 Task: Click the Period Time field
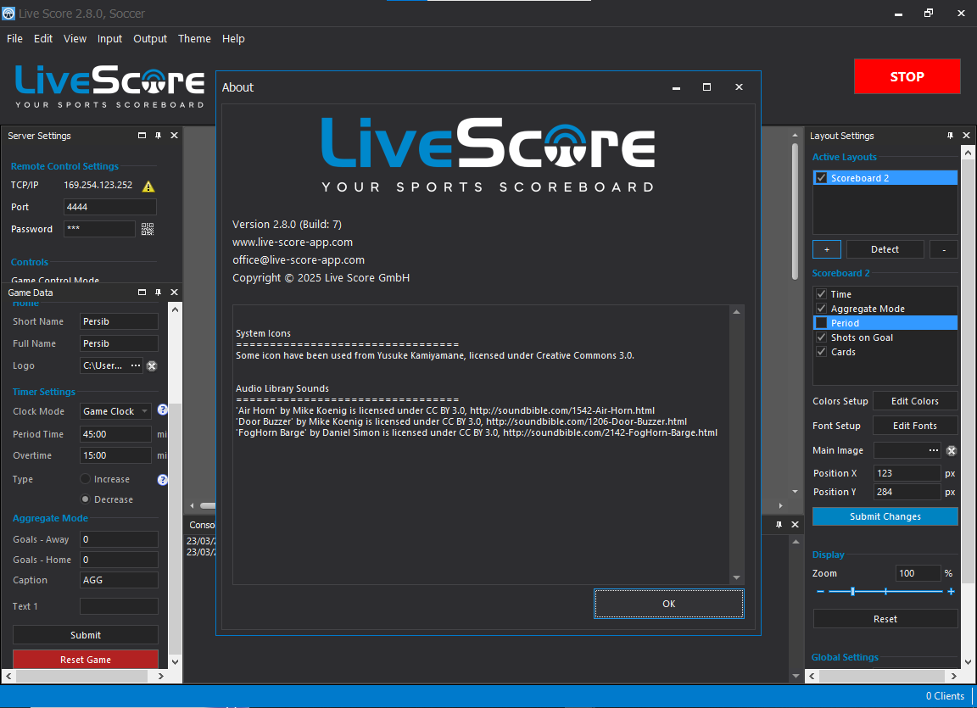(x=115, y=434)
